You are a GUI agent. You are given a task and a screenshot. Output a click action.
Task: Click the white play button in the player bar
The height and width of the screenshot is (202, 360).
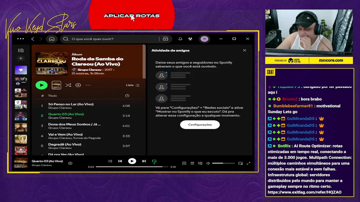pos(132,161)
